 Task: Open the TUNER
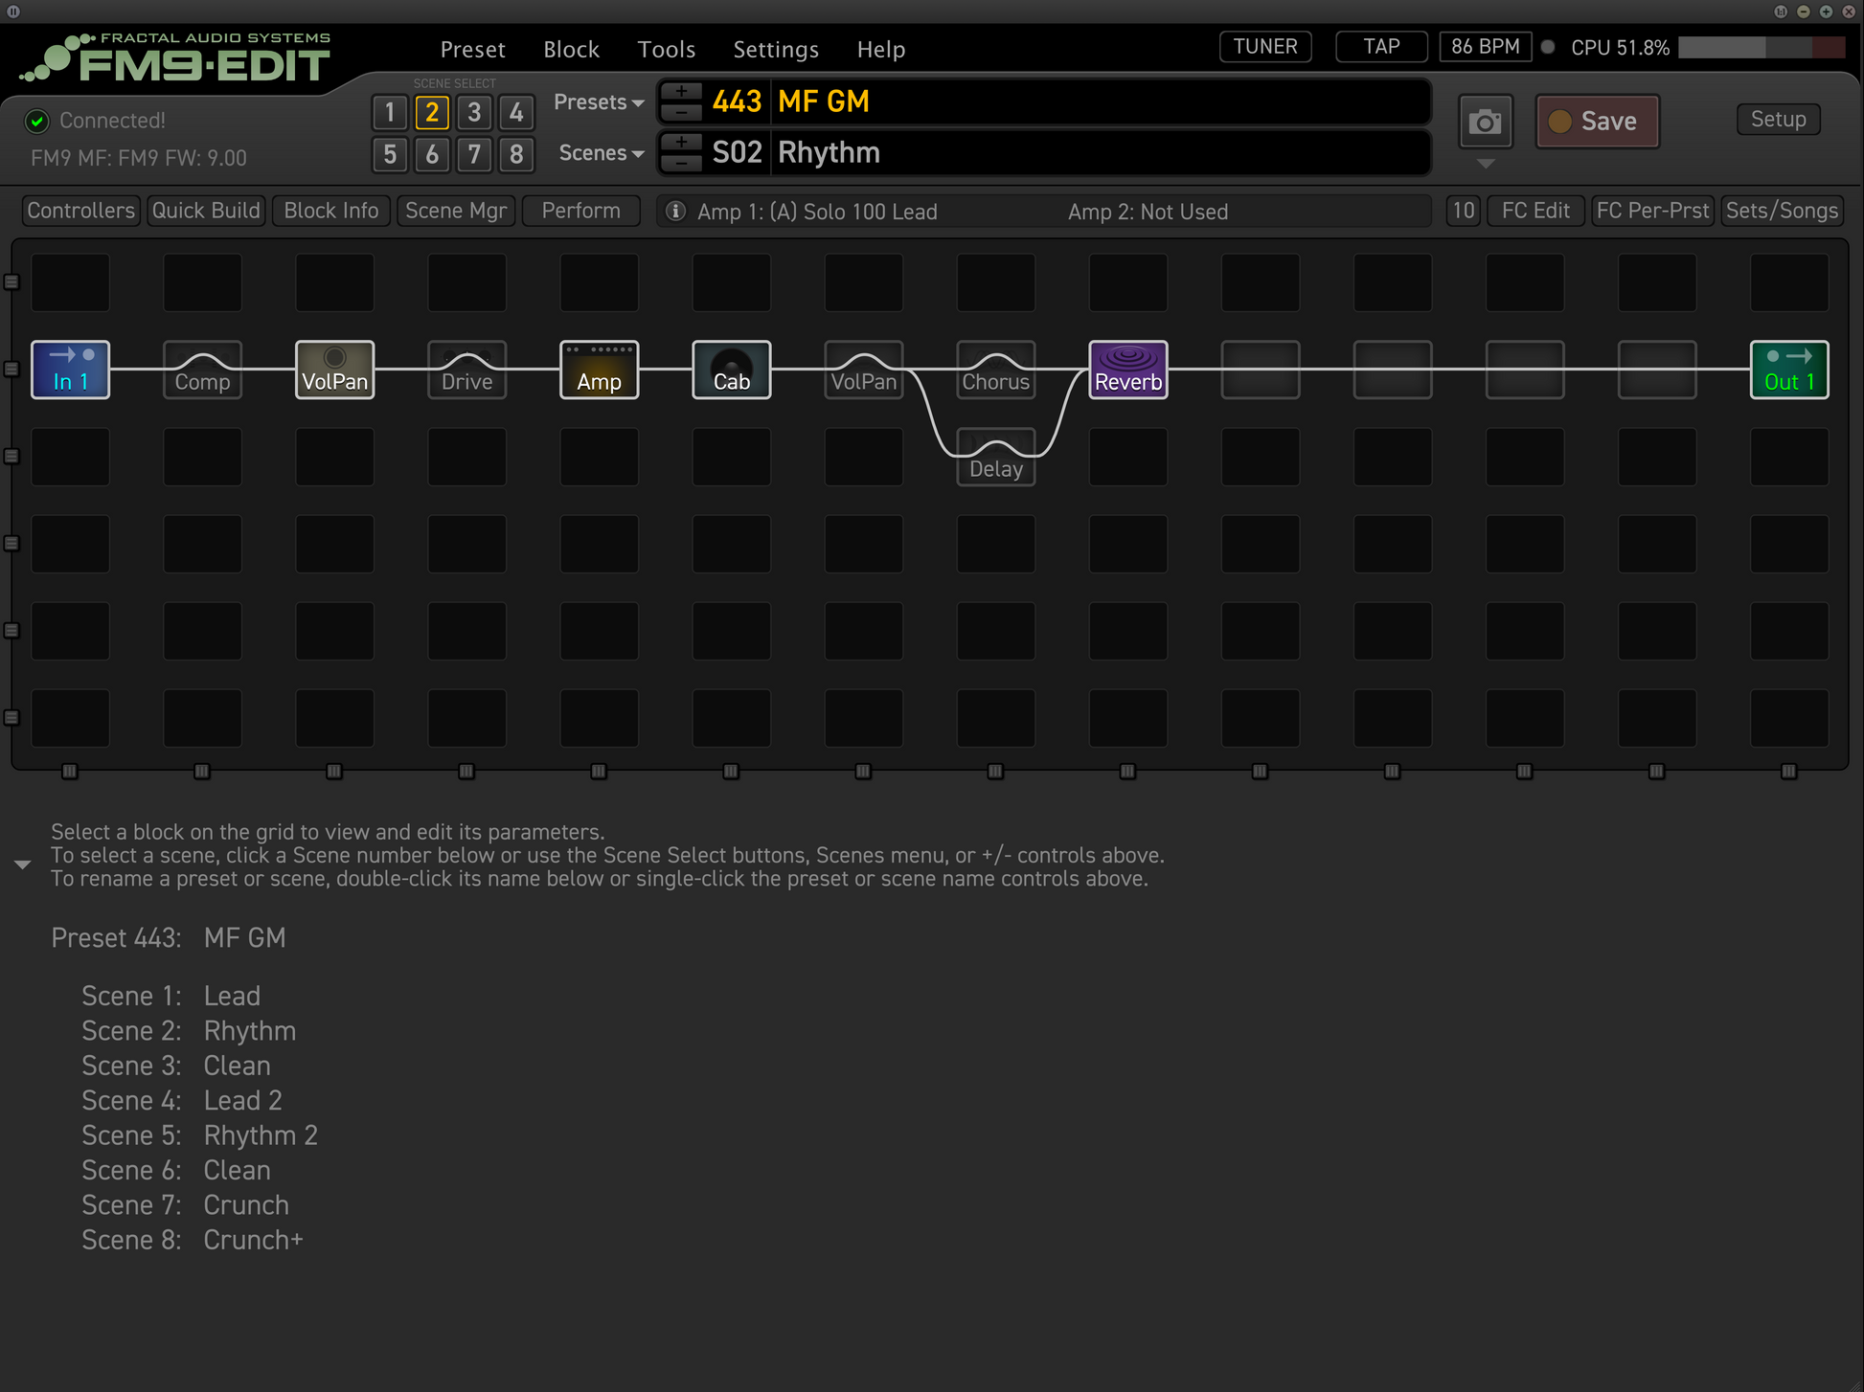(x=1264, y=47)
